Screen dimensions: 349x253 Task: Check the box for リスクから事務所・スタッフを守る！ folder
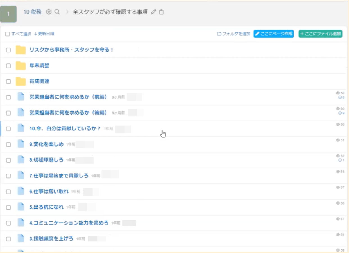coord(8,50)
